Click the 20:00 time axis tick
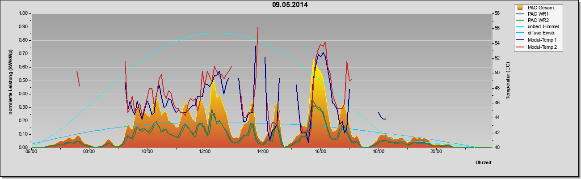 pos(436,151)
